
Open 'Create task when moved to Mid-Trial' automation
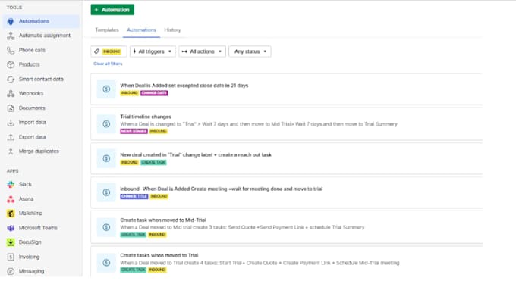163,220
